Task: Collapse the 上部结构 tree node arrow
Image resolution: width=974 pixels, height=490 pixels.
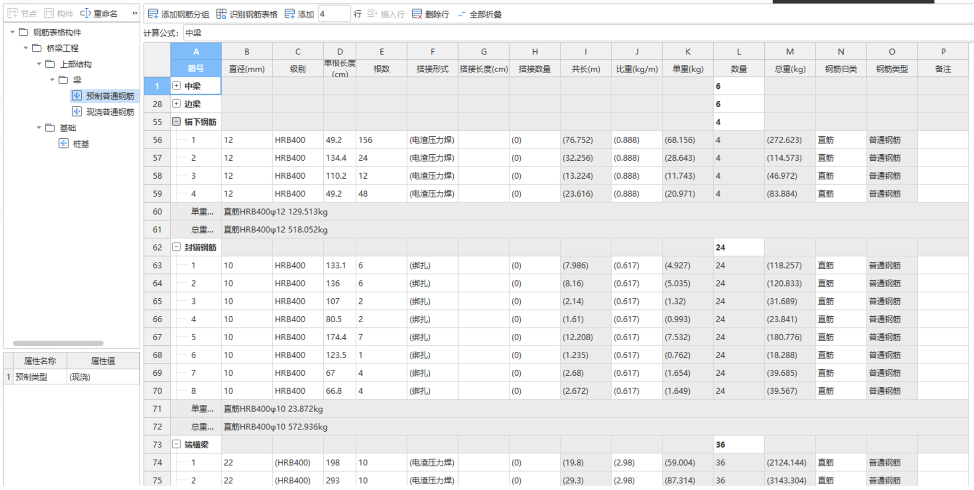Action: point(39,64)
